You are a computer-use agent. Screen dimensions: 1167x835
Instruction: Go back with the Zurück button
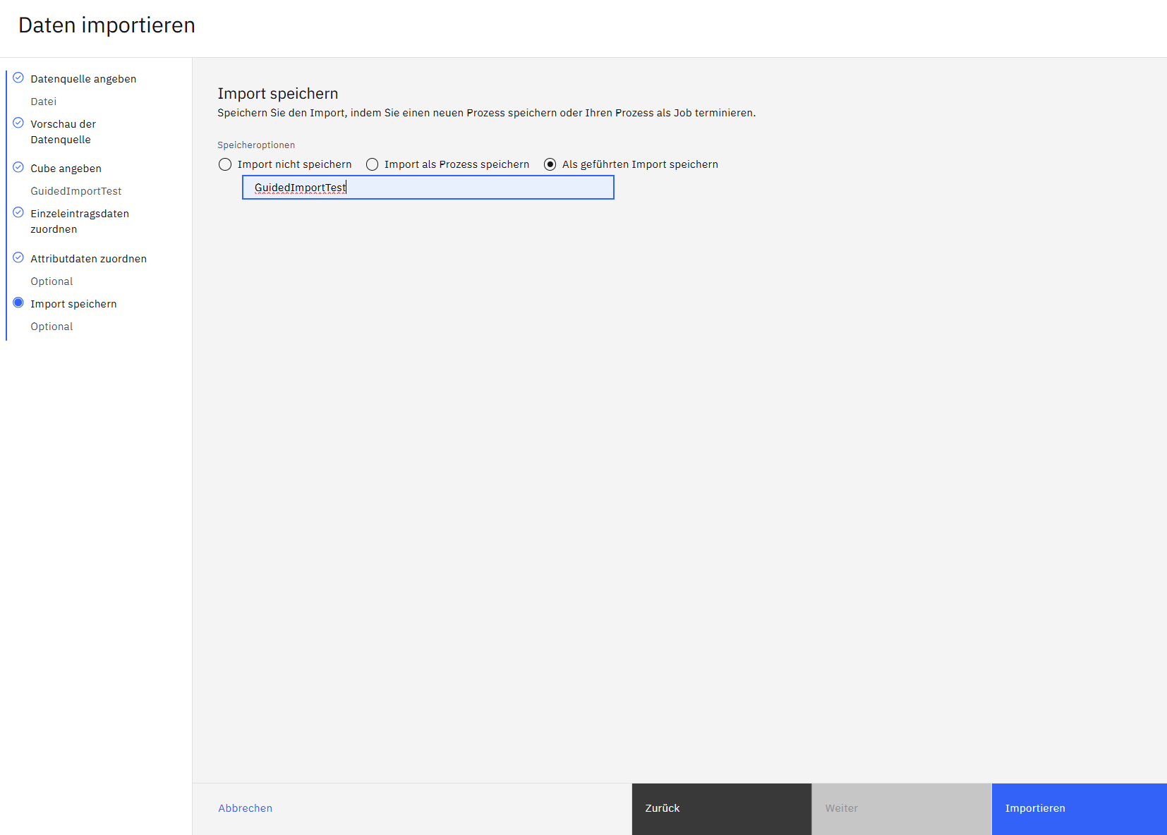pyautogui.click(x=721, y=809)
